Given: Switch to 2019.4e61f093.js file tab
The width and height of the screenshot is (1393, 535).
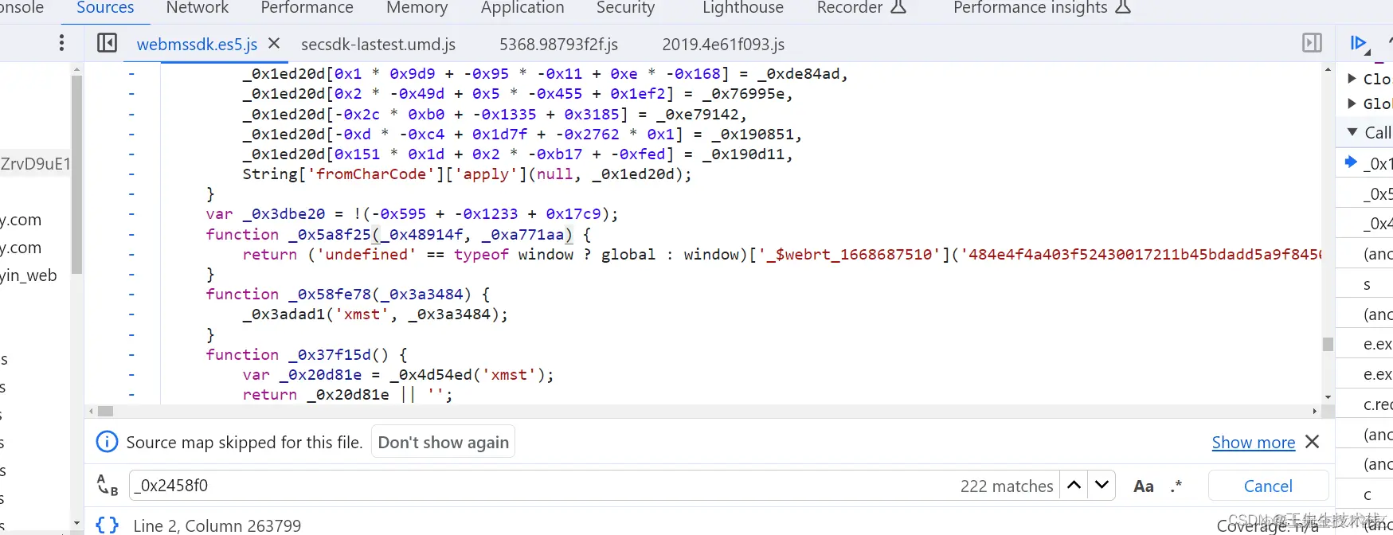Looking at the screenshot, I should (x=723, y=44).
